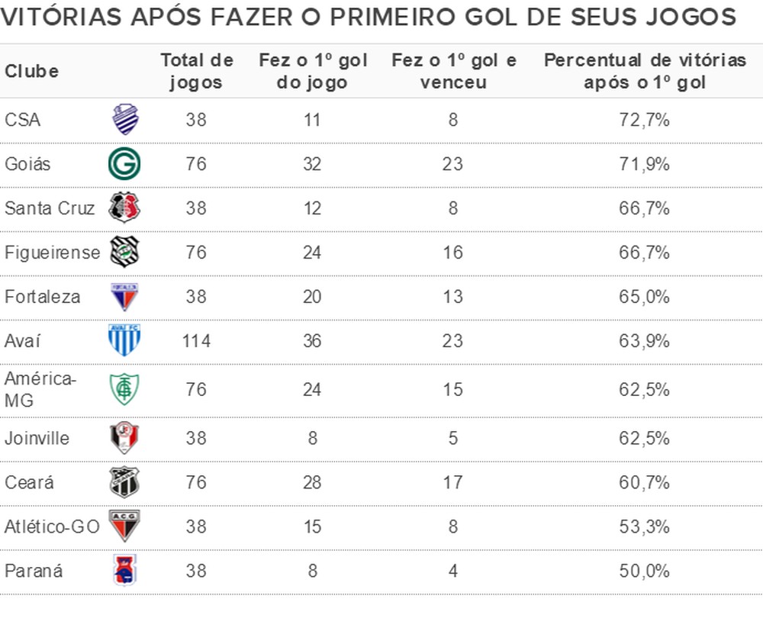This screenshot has width=763, height=628.
Task: Select the "Fez o 1º gol do jogo" header
Action: point(312,72)
